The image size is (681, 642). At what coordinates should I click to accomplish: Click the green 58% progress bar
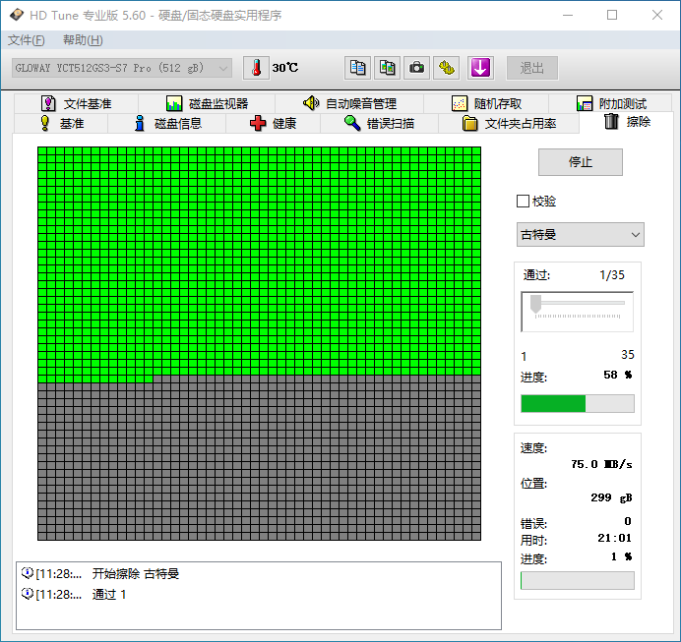[x=578, y=403]
